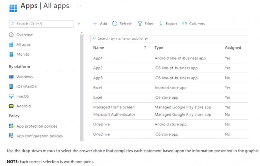
Task: Export the apps list
Action: point(171,24)
